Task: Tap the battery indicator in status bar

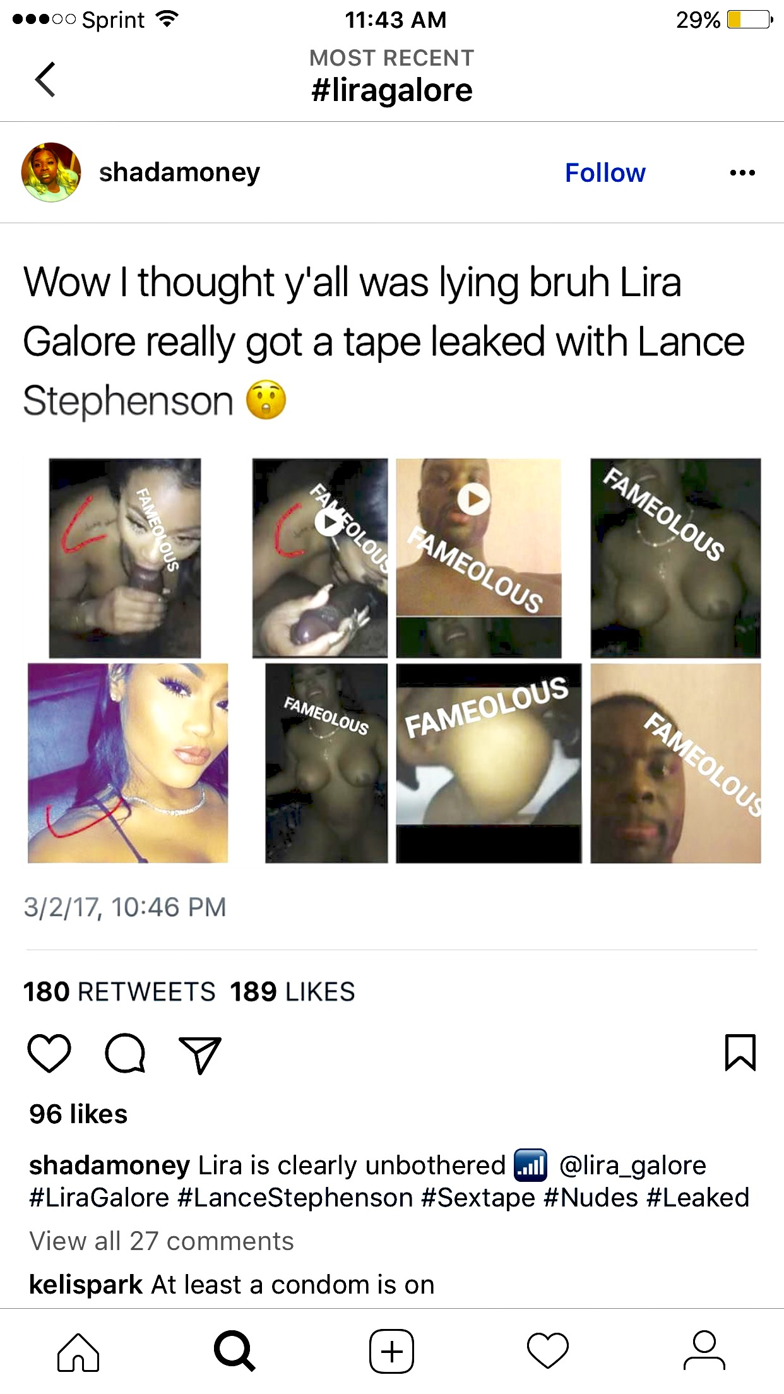Action: 750,20
